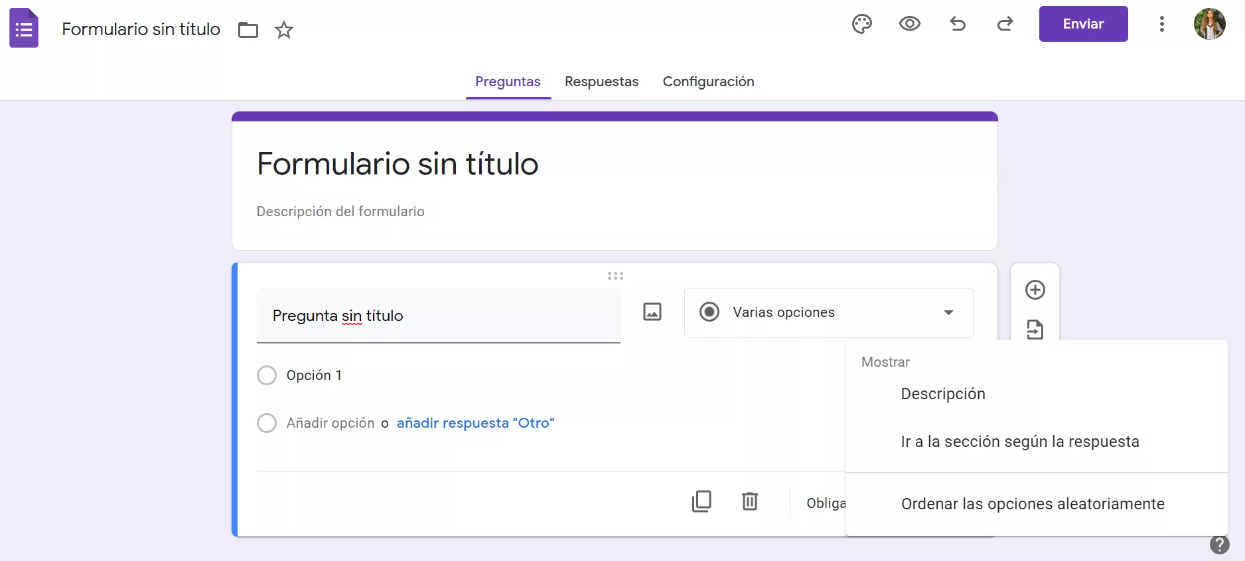Edit the form heading Formulario sin título
This screenshot has width=1245, height=561.
pos(398,164)
